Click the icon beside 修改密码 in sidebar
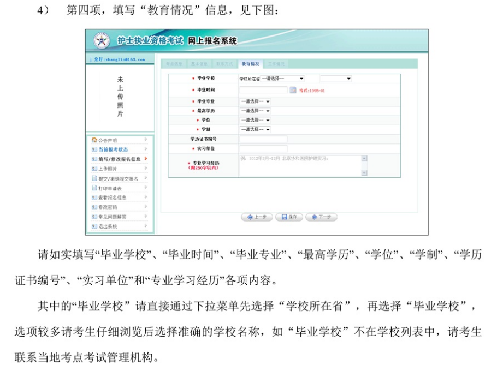Screen dimensions: 497x371 [x=94, y=207]
